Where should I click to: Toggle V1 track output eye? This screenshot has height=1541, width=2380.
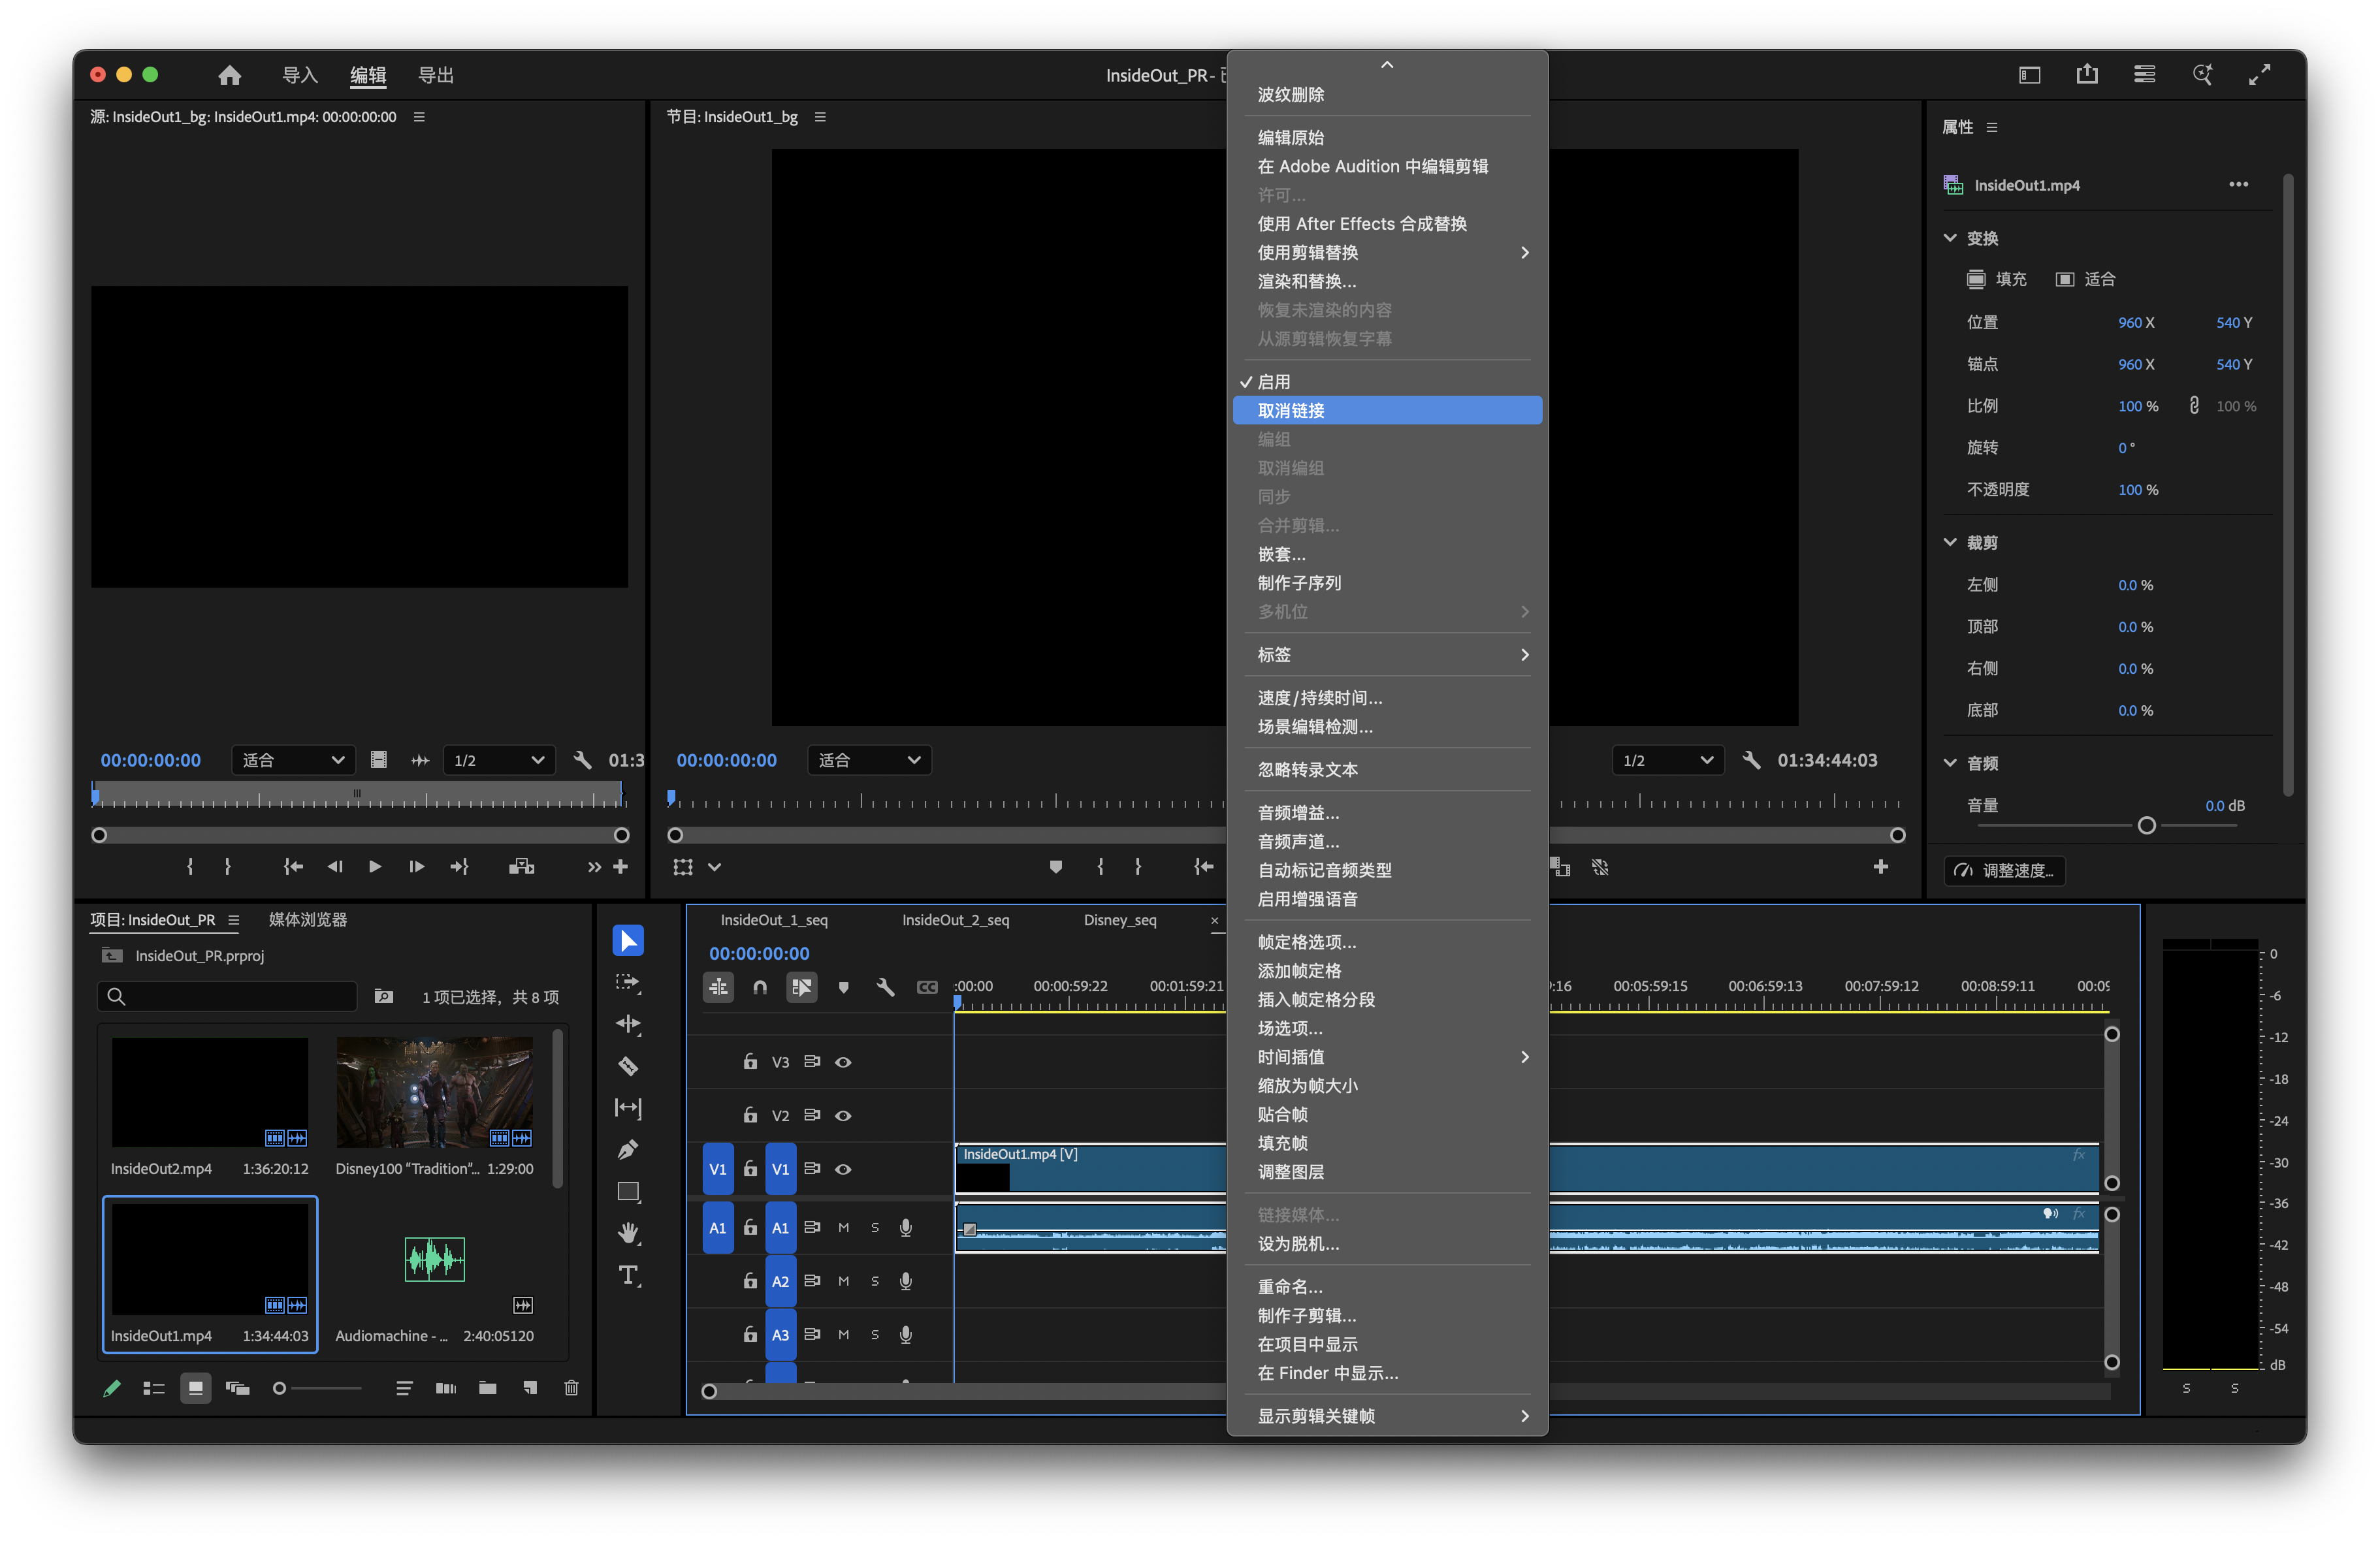843,1169
